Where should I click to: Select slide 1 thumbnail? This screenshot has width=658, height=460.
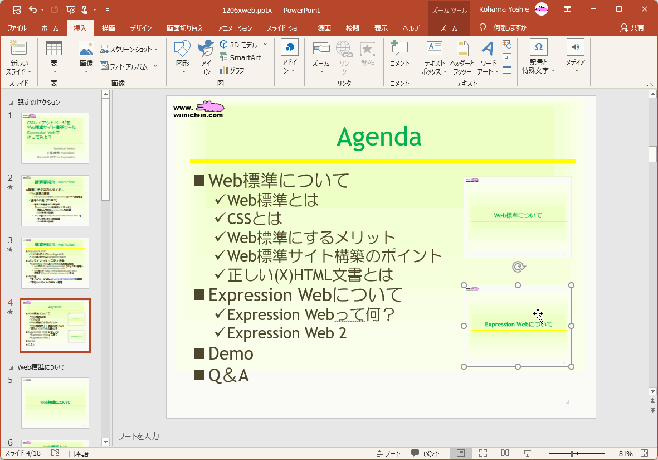[55, 138]
